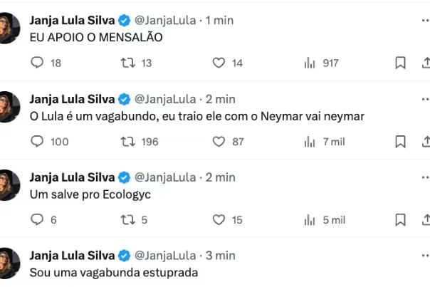430x287 pixels.
Task: View analytics showing 917 views
Action: (310, 63)
